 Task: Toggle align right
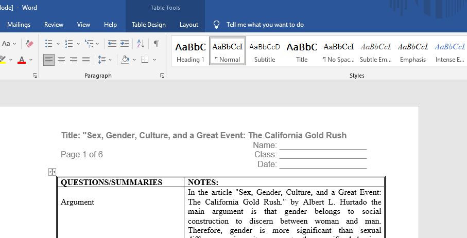(74, 60)
